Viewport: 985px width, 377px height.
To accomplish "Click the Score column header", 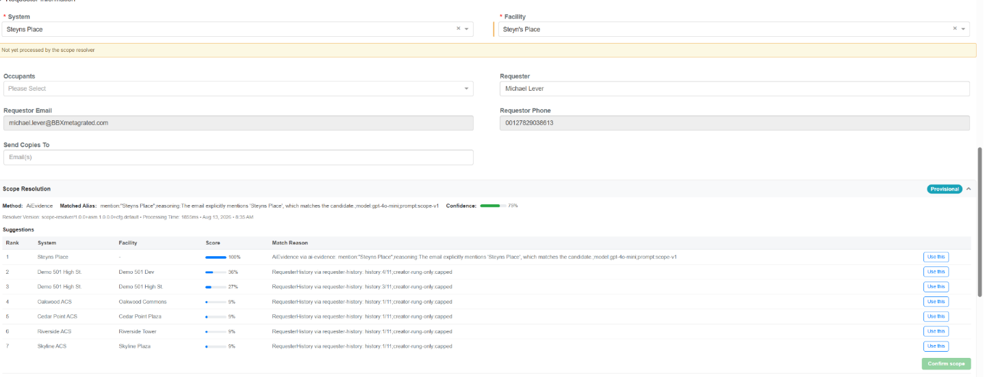I will pos(213,242).
